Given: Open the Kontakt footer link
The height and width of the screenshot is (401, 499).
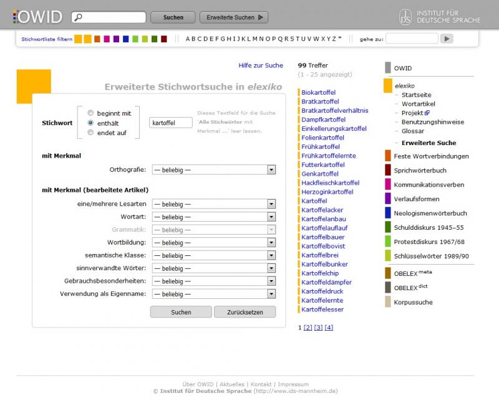Looking at the screenshot, I should [x=261, y=384].
